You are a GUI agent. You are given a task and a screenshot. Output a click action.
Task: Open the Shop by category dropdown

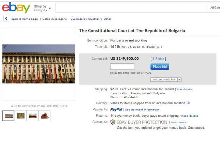[43, 8]
